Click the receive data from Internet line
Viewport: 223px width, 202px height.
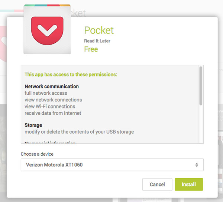pos(53,113)
